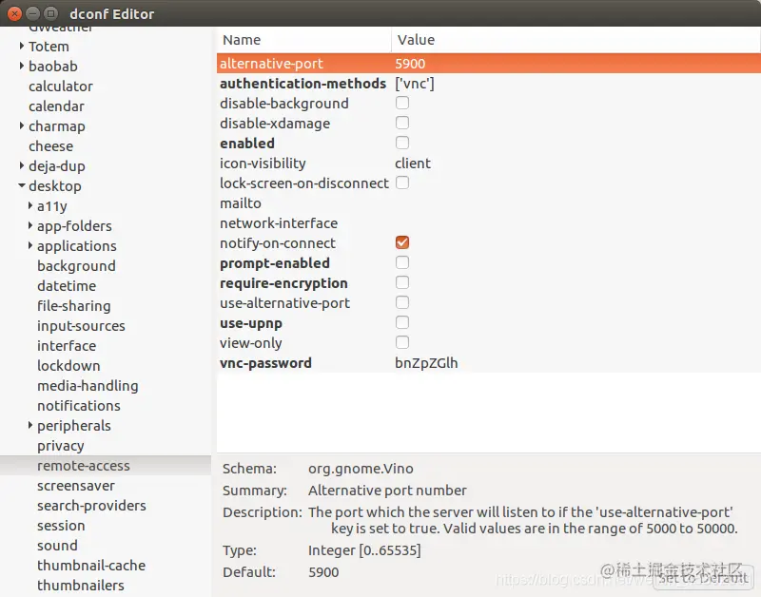Screen dimensions: 761x597
Task: Edit the ['vnc'] value cell
Action: [415, 84]
